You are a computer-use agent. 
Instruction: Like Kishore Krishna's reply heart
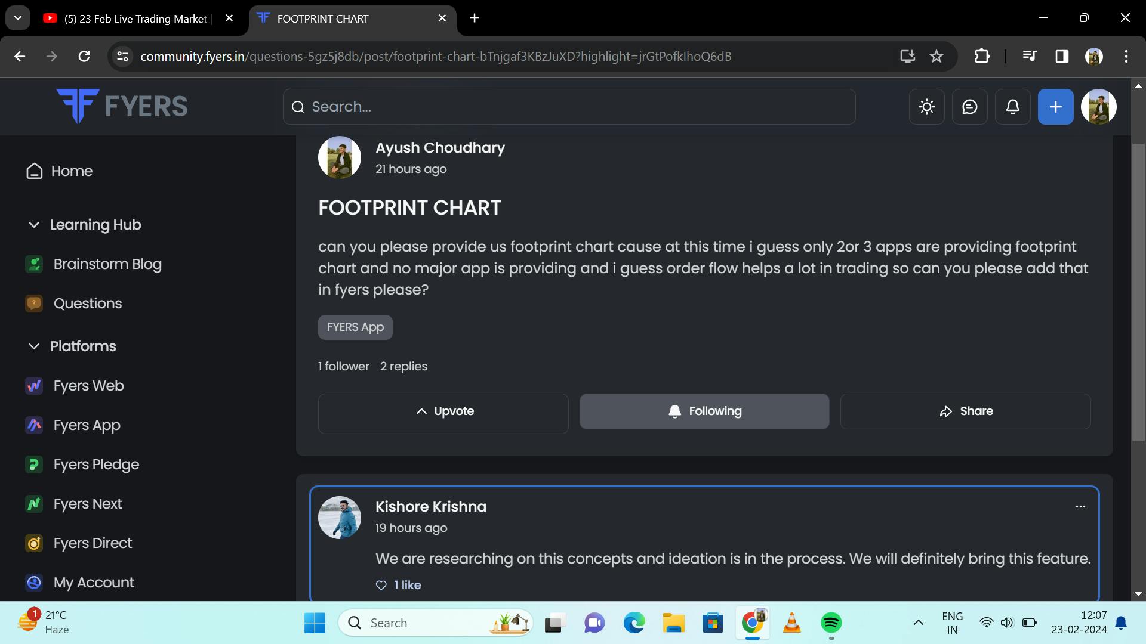[x=381, y=585]
